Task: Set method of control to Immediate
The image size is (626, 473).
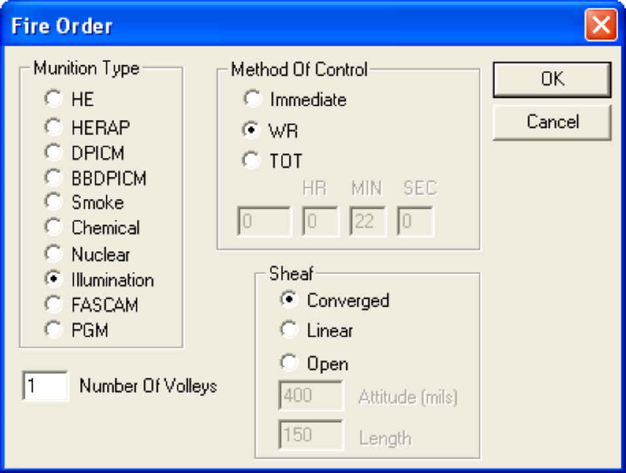Action: coord(251,99)
